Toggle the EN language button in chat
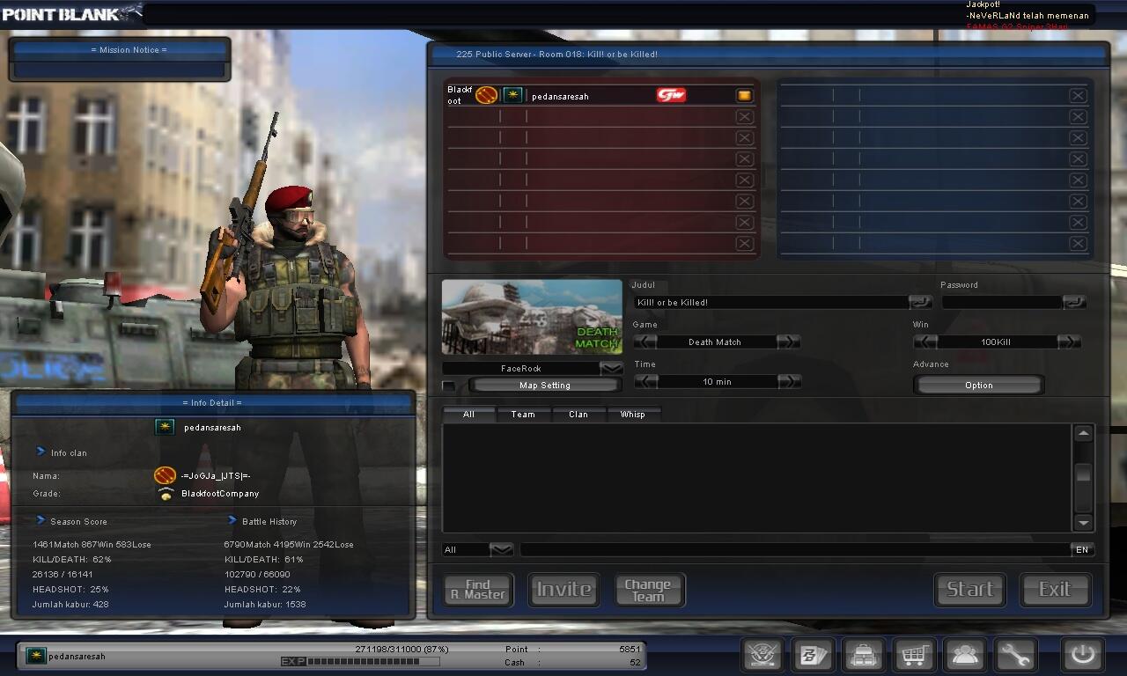The width and height of the screenshot is (1127, 676). coord(1082,549)
